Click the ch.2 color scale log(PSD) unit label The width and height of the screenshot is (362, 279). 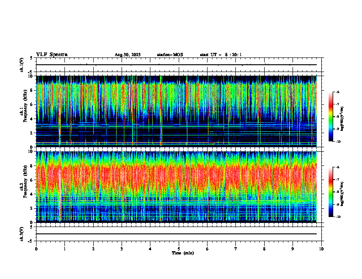[342, 194]
